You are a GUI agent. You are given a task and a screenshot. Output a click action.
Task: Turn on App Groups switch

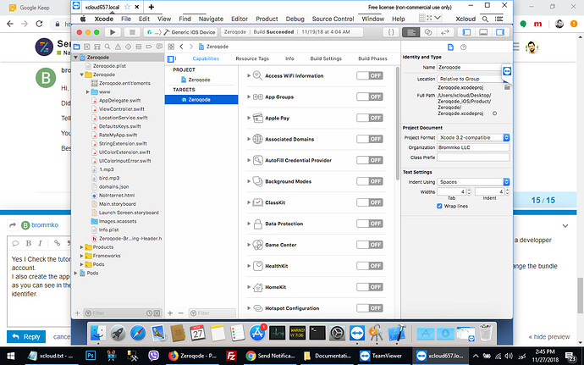tap(370, 97)
